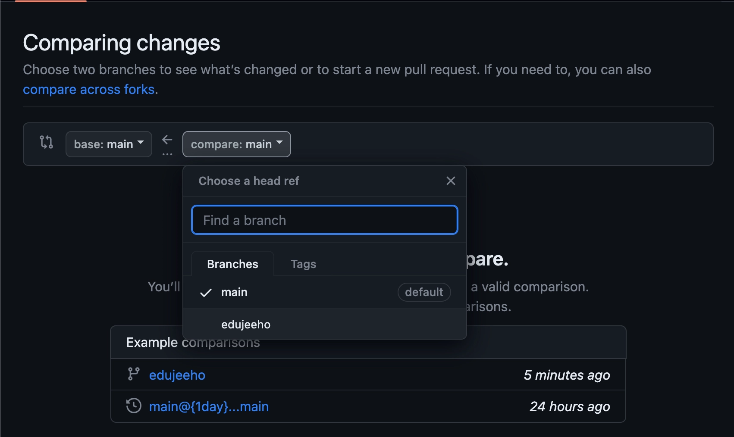Click the ellipsis dots below the arrow
The image size is (734, 437).
167,154
